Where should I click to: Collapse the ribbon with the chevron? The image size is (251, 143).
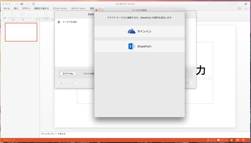[246, 8]
